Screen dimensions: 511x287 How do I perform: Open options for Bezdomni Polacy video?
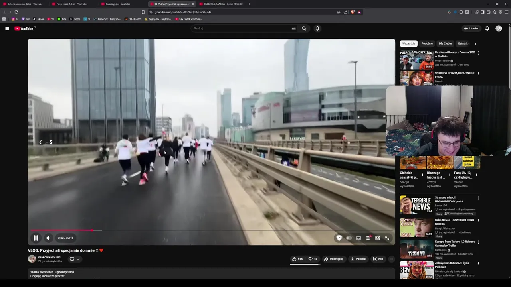coord(479,53)
